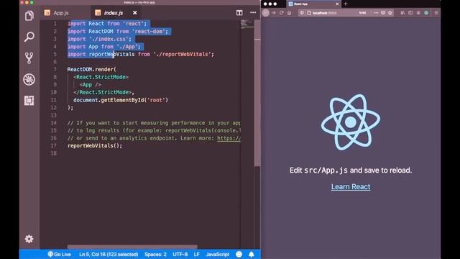
Task: Click the 'Edit src/App.js and save to reload.' text
Action: 351,171
